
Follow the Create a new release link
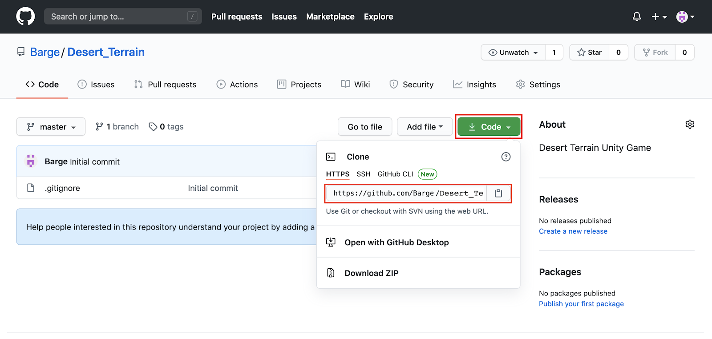point(573,231)
